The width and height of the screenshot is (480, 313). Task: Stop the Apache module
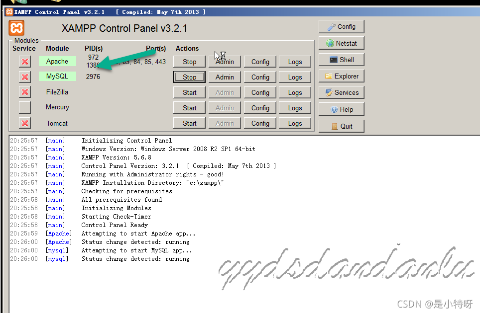pyautogui.click(x=189, y=62)
